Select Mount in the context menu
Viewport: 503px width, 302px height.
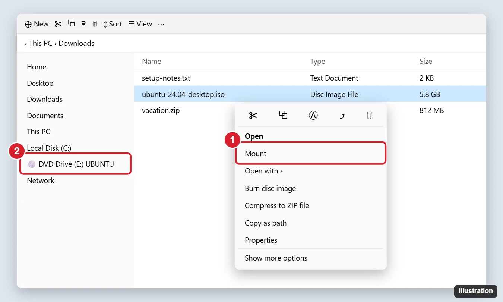[310, 154]
